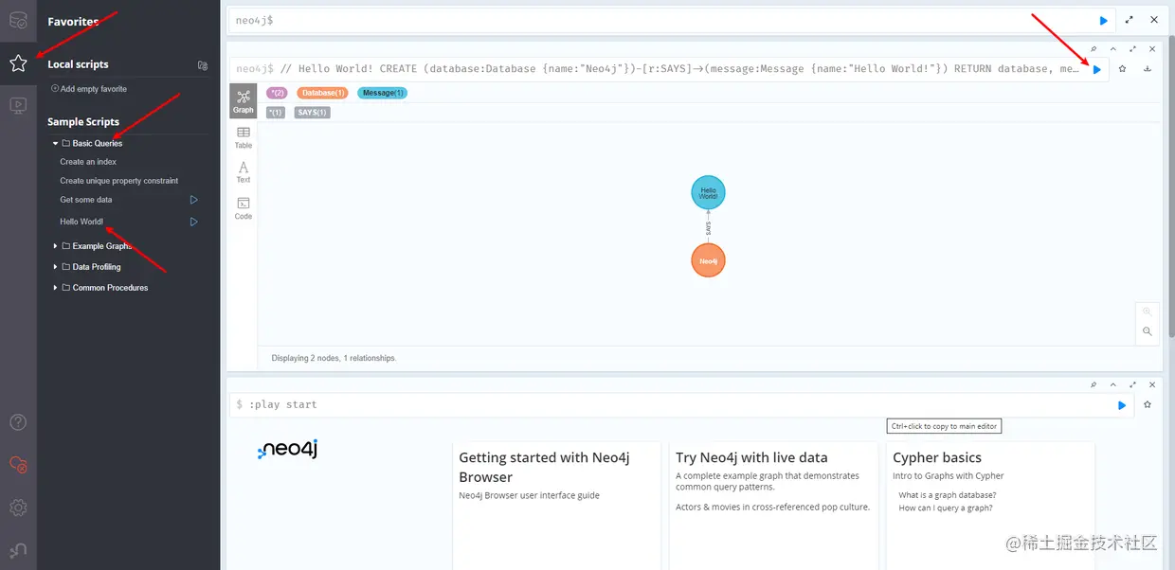Favorite the ':play start' command star
The image size is (1175, 570).
coord(1148,404)
